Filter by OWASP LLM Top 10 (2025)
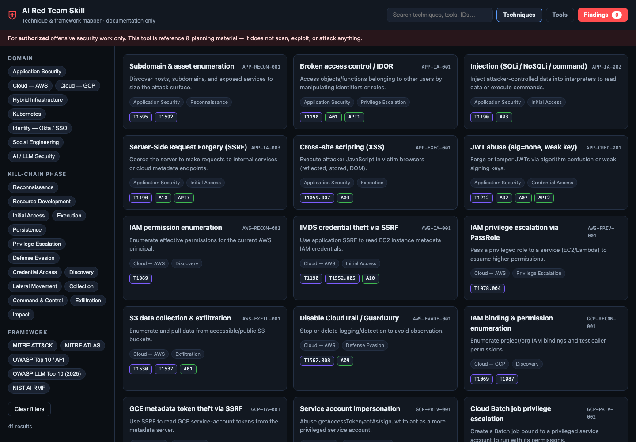The height and width of the screenshot is (442, 636). (47, 374)
